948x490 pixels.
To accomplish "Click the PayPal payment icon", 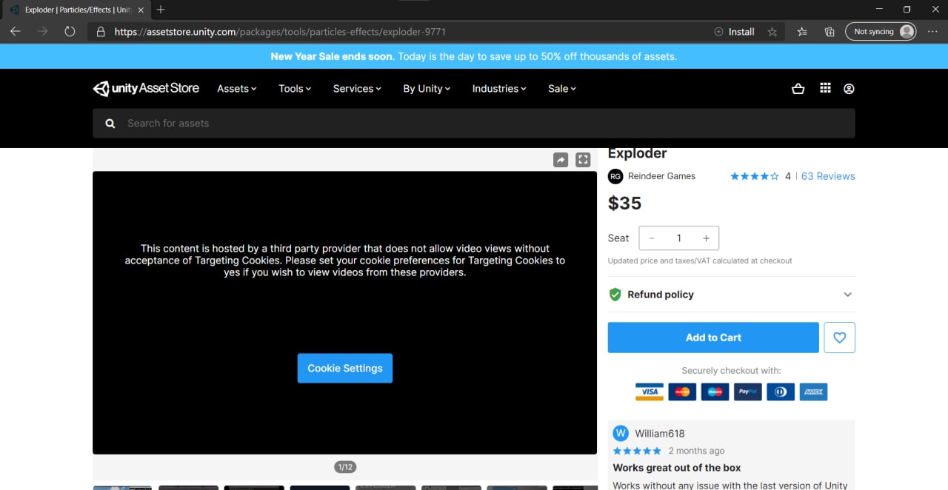I will [x=747, y=392].
